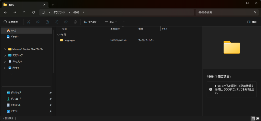Viewport: 261px width, 121px height.
Task: Click the Paste clipboard icon
Action: pos(47,22)
